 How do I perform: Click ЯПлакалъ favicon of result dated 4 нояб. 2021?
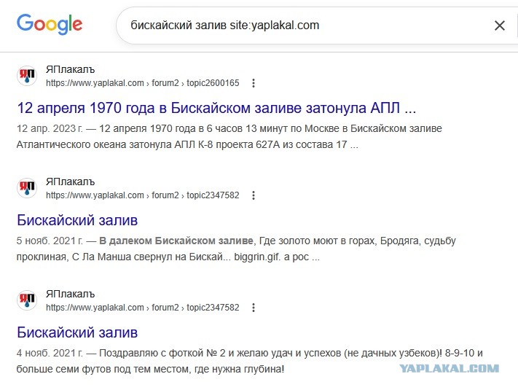coord(27,300)
